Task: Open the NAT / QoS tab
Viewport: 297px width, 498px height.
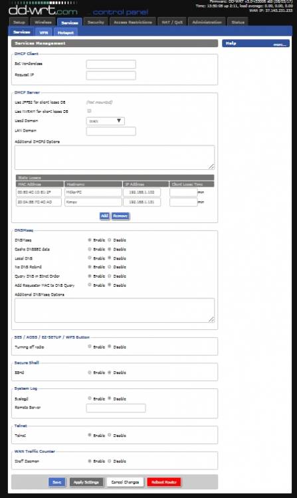Action: tap(172, 22)
